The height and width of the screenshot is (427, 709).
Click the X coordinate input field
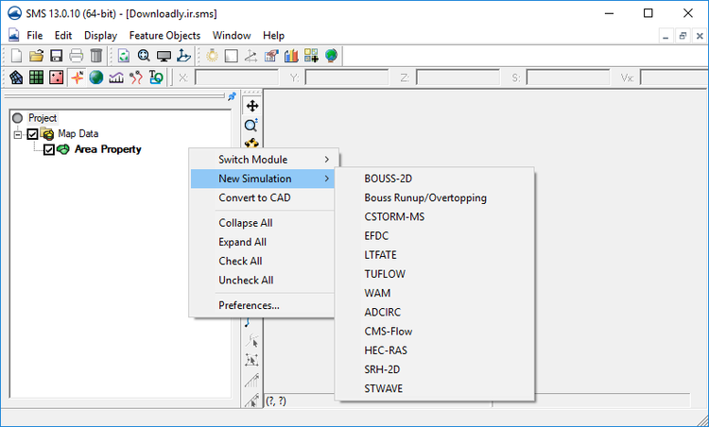[235, 77]
